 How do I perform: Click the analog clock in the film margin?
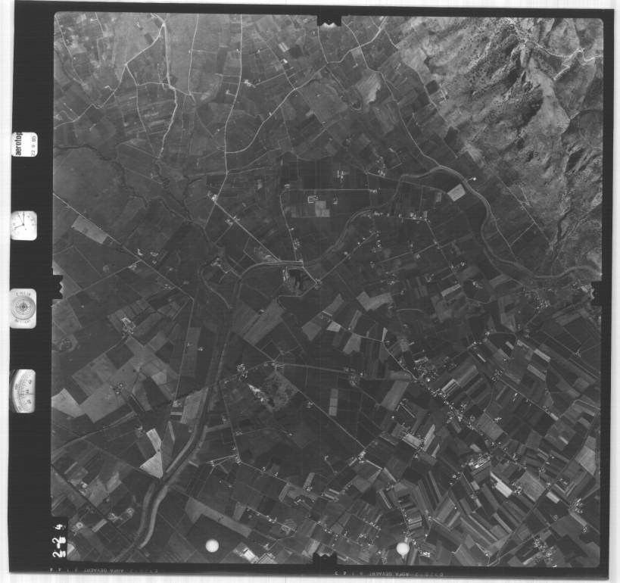pos(23,225)
